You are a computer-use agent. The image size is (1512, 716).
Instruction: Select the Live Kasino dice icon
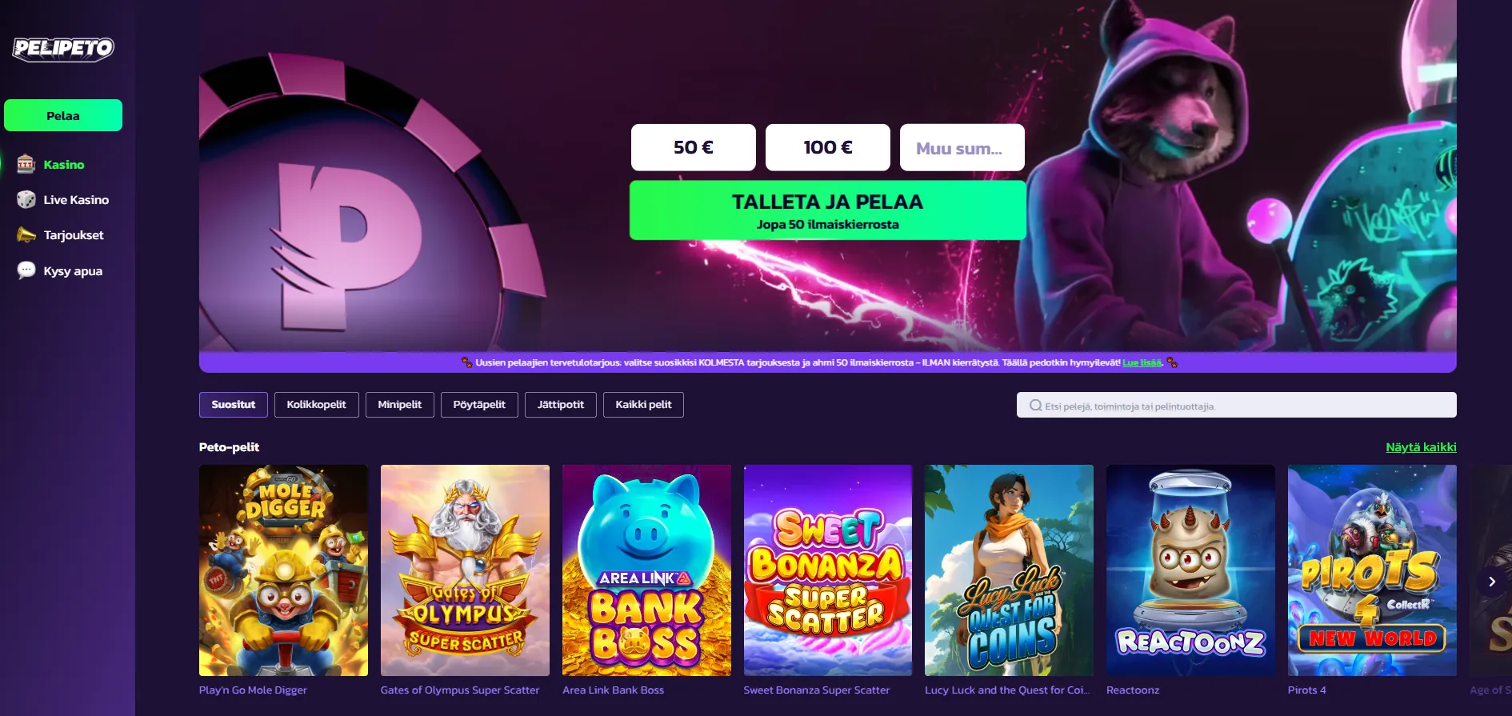(x=26, y=199)
